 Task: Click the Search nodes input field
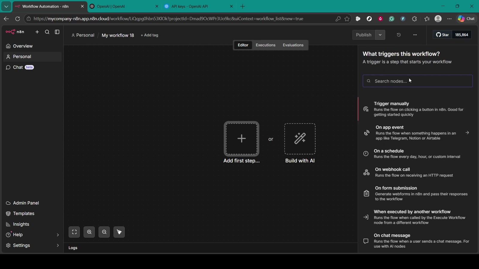[418, 81]
